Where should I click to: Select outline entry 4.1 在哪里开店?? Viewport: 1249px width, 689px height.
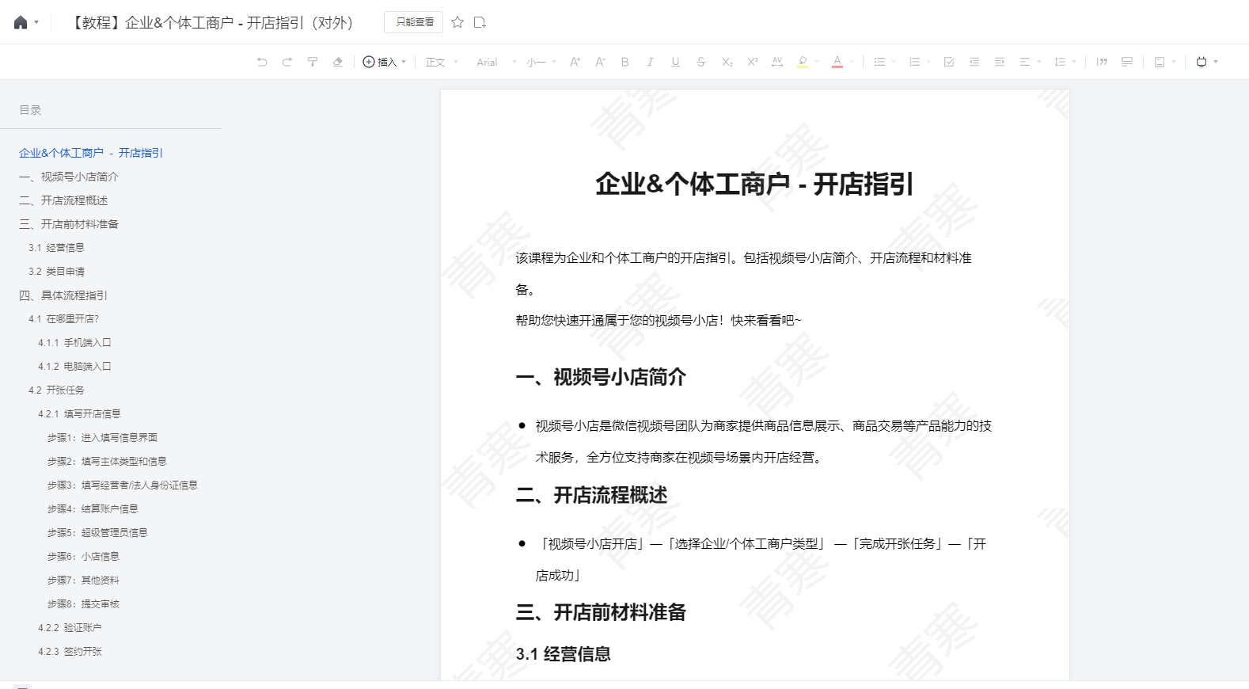point(63,319)
